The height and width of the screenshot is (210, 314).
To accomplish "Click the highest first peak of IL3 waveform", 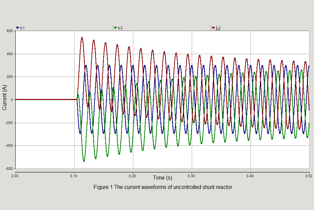I will [x=82, y=37].
